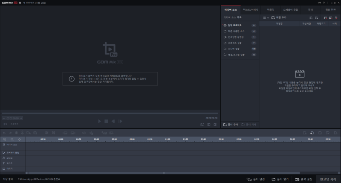Activate the range selection tool icon

point(29,133)
